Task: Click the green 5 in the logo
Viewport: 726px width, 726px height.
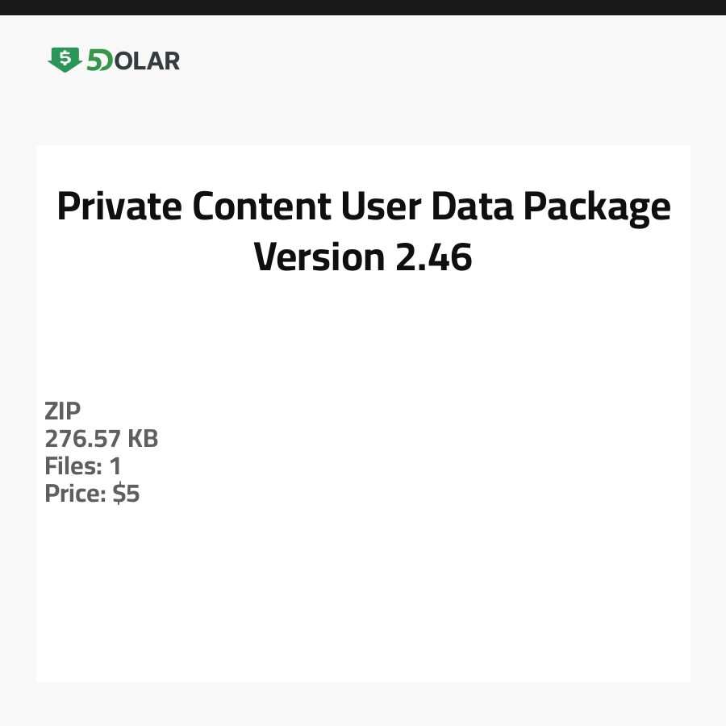Action: coord(93,60)
